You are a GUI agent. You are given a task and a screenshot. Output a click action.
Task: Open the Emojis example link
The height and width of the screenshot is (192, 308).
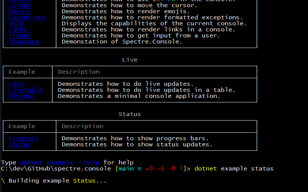click(20, 11)
